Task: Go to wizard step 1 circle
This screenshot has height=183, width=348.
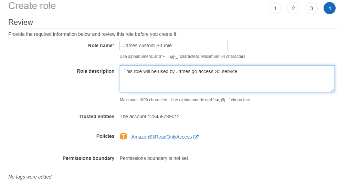Action: click(275, 8)
